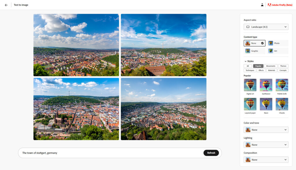Click the back arrow icon
This screenshot has width=296, height=170.
pyautogui.click(x=6, y=5)
